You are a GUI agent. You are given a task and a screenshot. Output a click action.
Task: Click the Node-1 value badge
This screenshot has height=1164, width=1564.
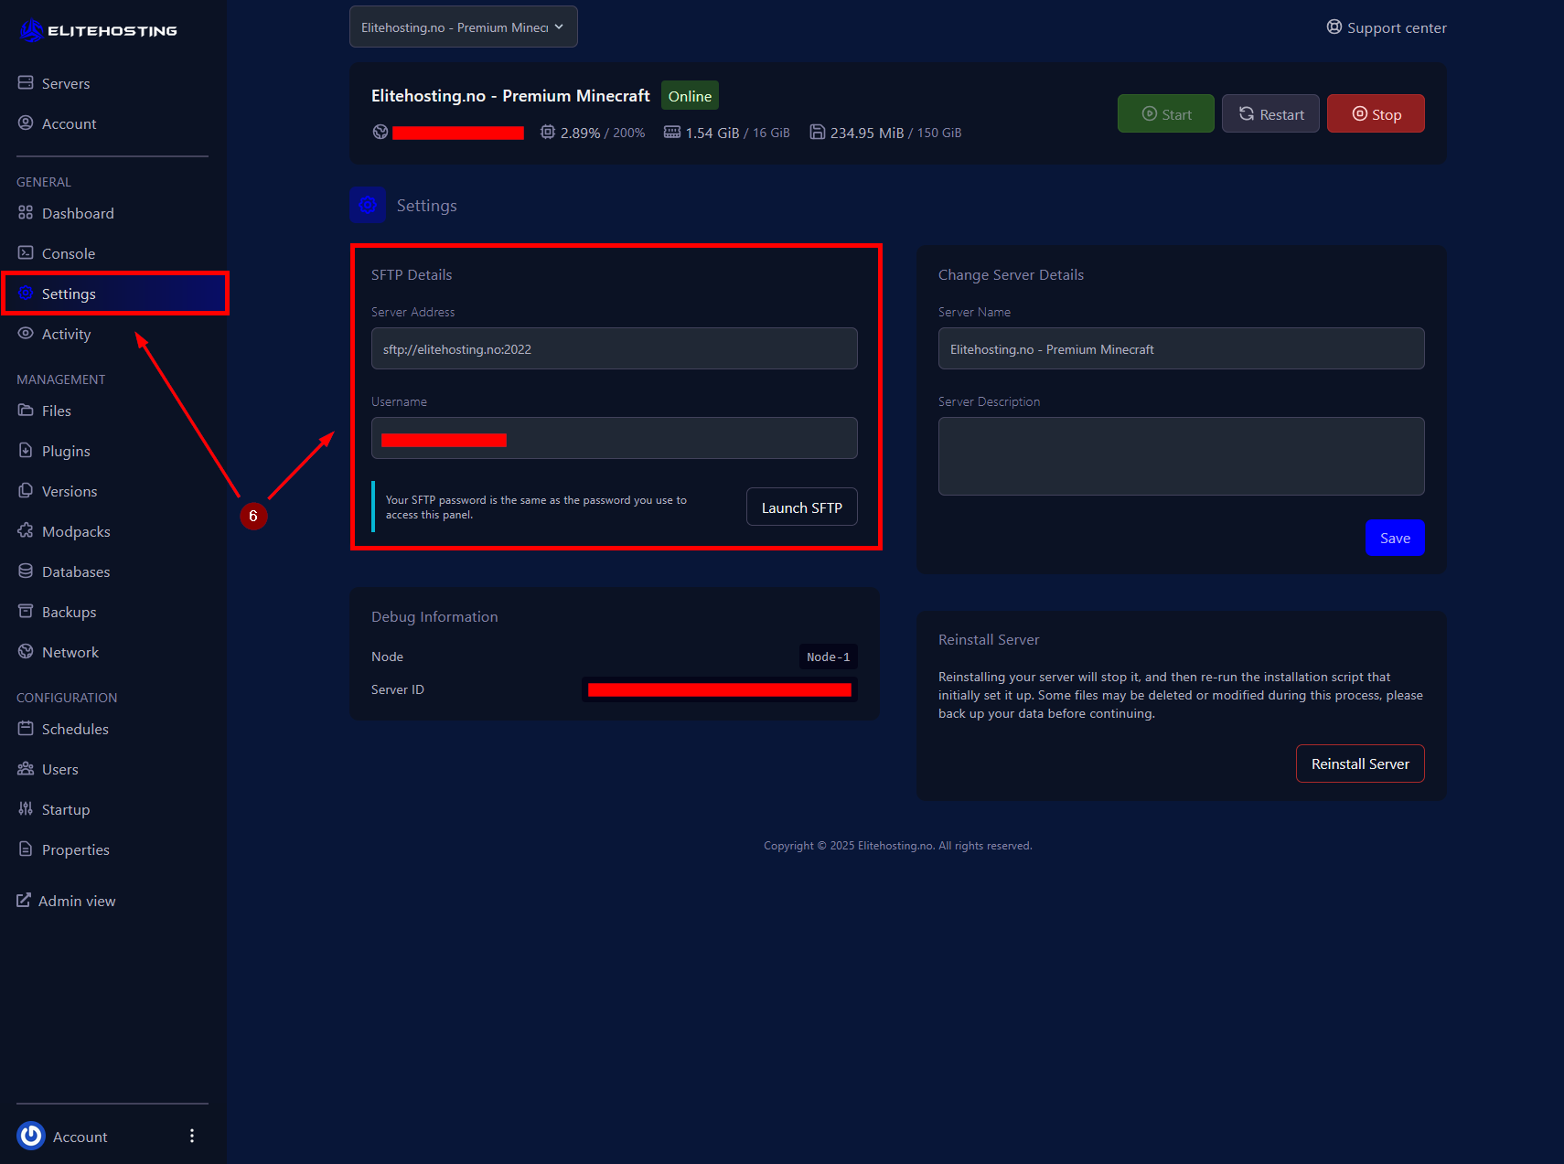click(x=829, y=657)
